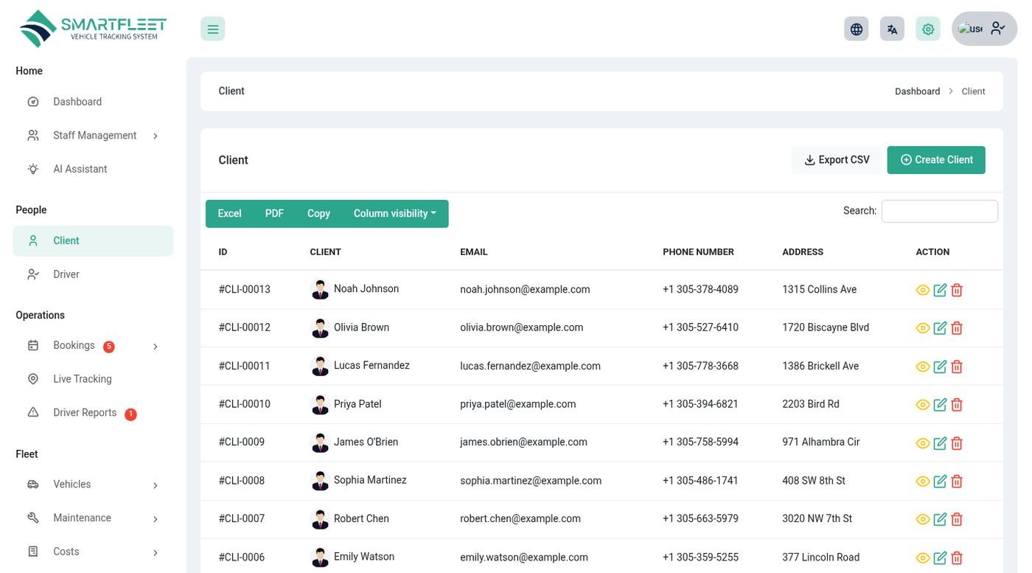1032x573 pixels.
Task: Open the user profile avatar menu
Action: click(x=984, y=29)
